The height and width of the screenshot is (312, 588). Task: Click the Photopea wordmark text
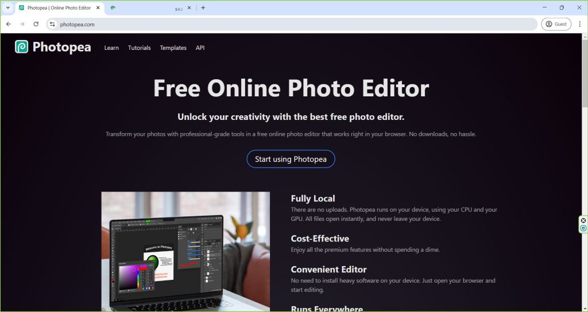pos(62,47)
